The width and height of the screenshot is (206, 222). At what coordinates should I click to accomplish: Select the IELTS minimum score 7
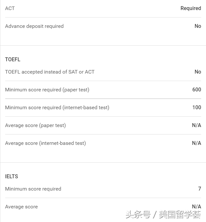[200, 189]
